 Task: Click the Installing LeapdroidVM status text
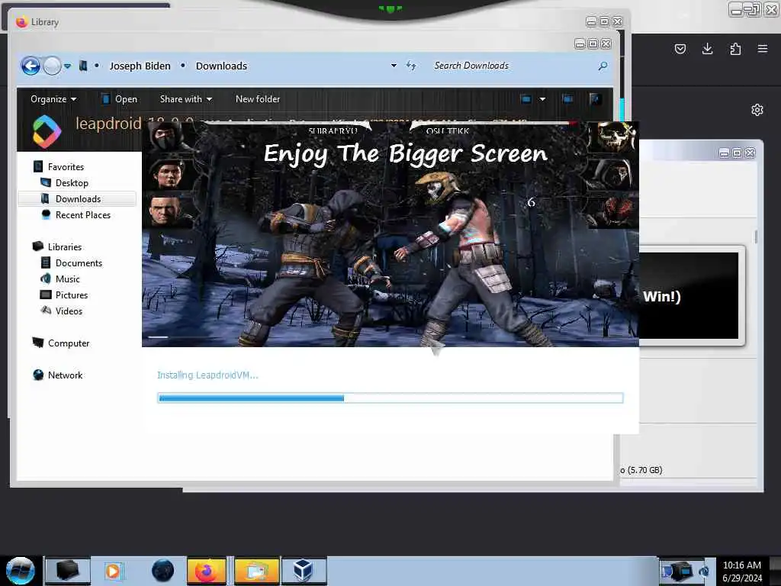pos(207,375)
